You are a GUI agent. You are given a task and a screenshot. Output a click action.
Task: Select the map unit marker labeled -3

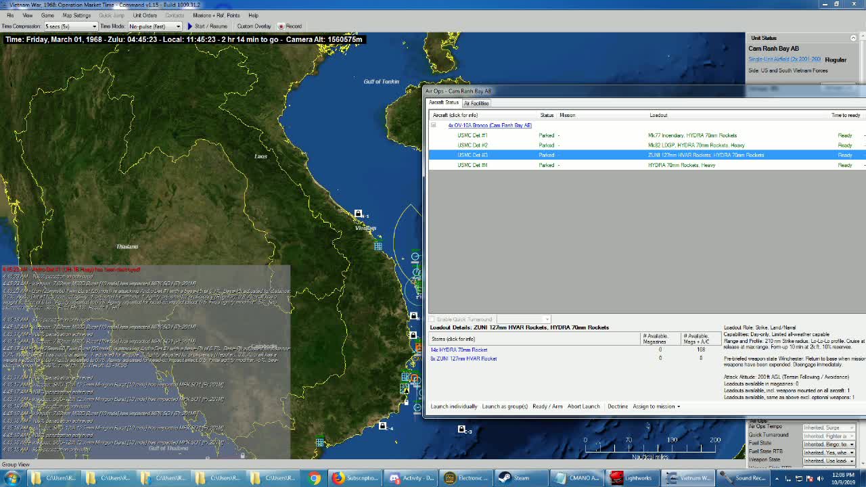tap(461, 429)
